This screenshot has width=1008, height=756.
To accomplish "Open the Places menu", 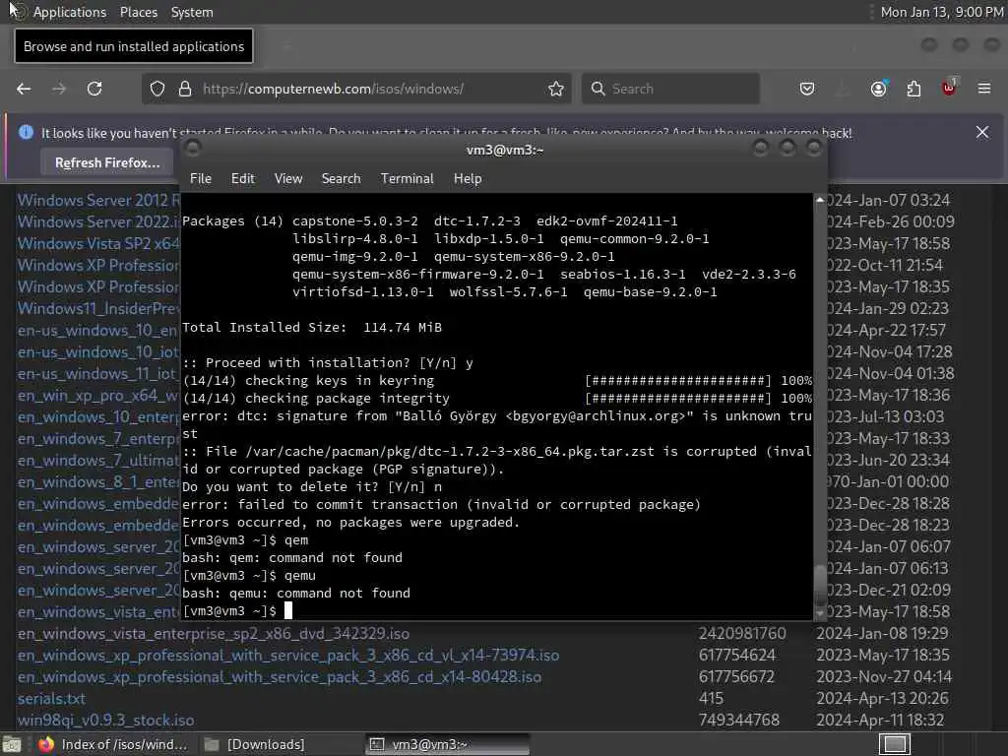I will click(138, 12).
